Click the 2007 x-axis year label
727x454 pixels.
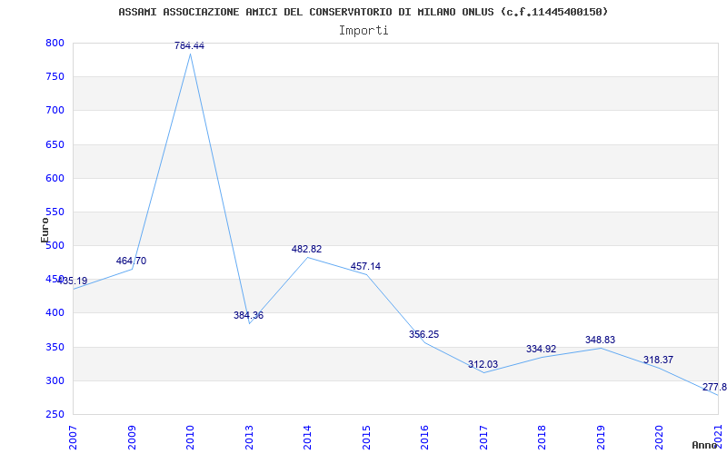[73, 438]
